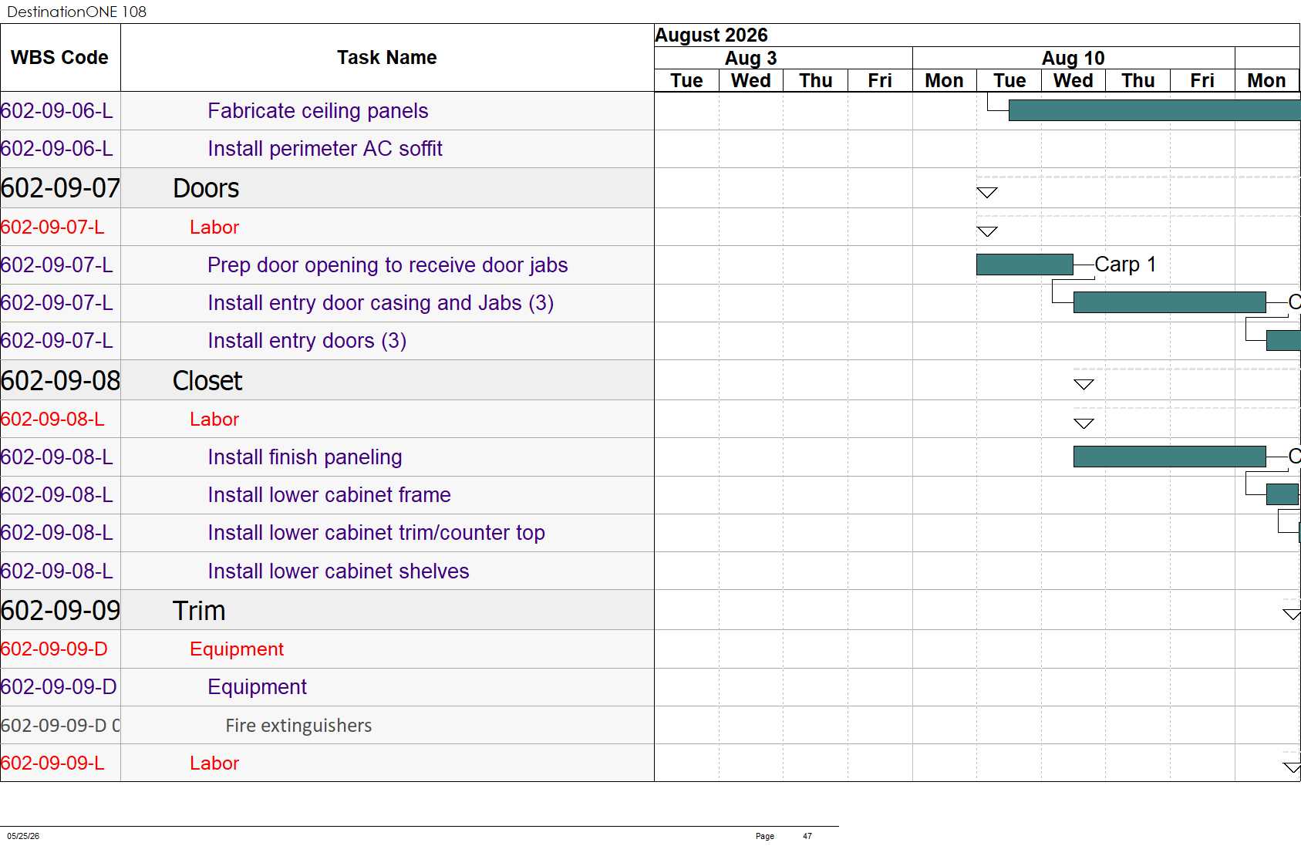Click the WBS Code column header
1301x846 pixels.
point(60,58)
